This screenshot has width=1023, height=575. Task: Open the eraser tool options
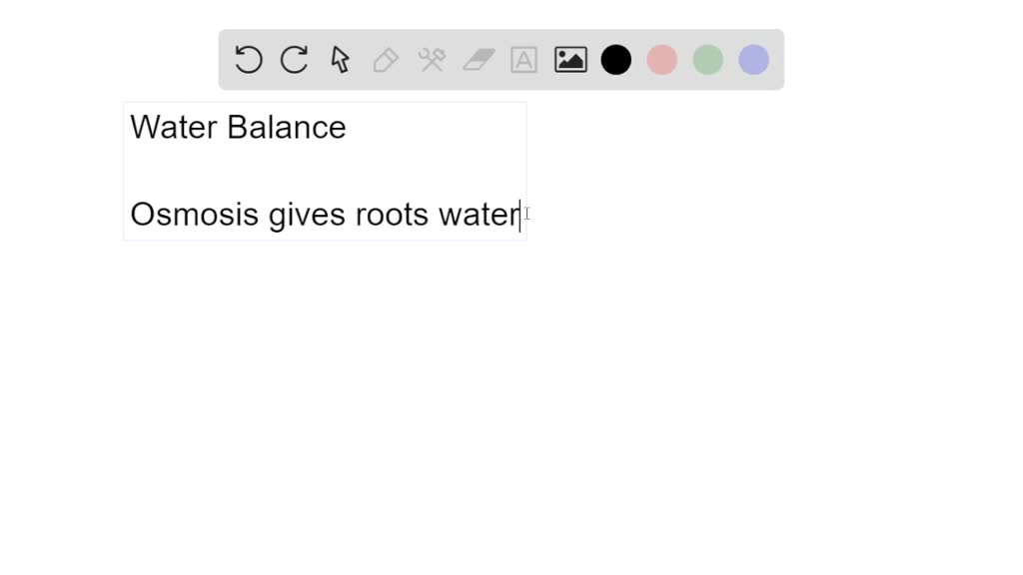pos(478,60)
